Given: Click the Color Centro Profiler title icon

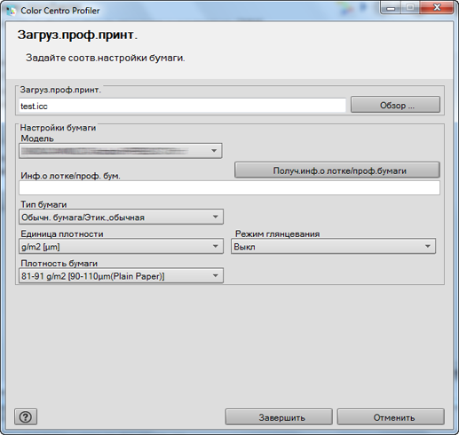Looking at the screenshot, I should 12,11.
